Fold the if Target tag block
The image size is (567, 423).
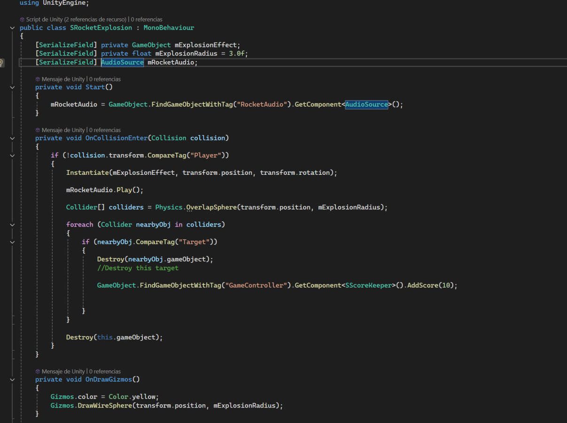12,242
